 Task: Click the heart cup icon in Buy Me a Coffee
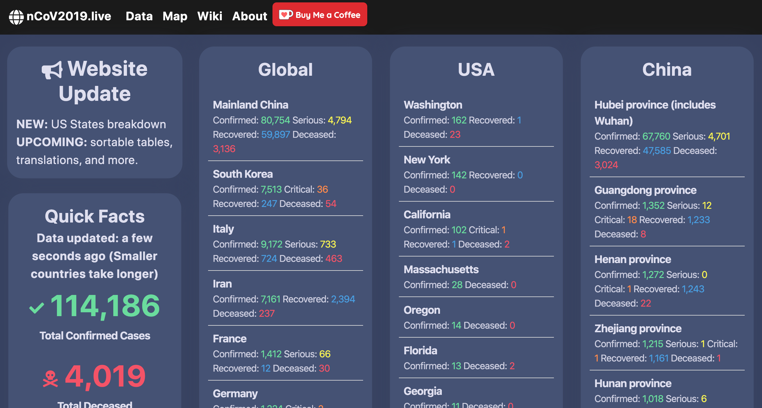click(x=286, y=15)
